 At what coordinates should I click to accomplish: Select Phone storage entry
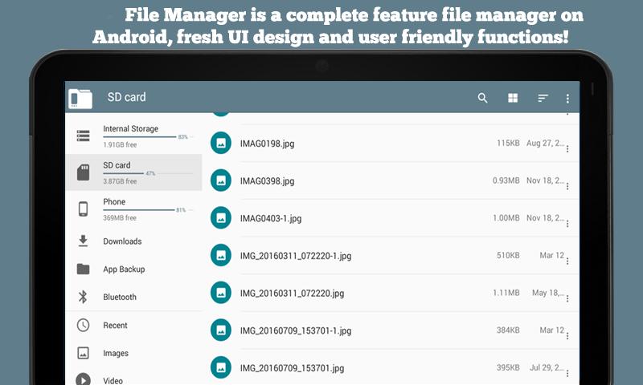(x=133, y=209)
